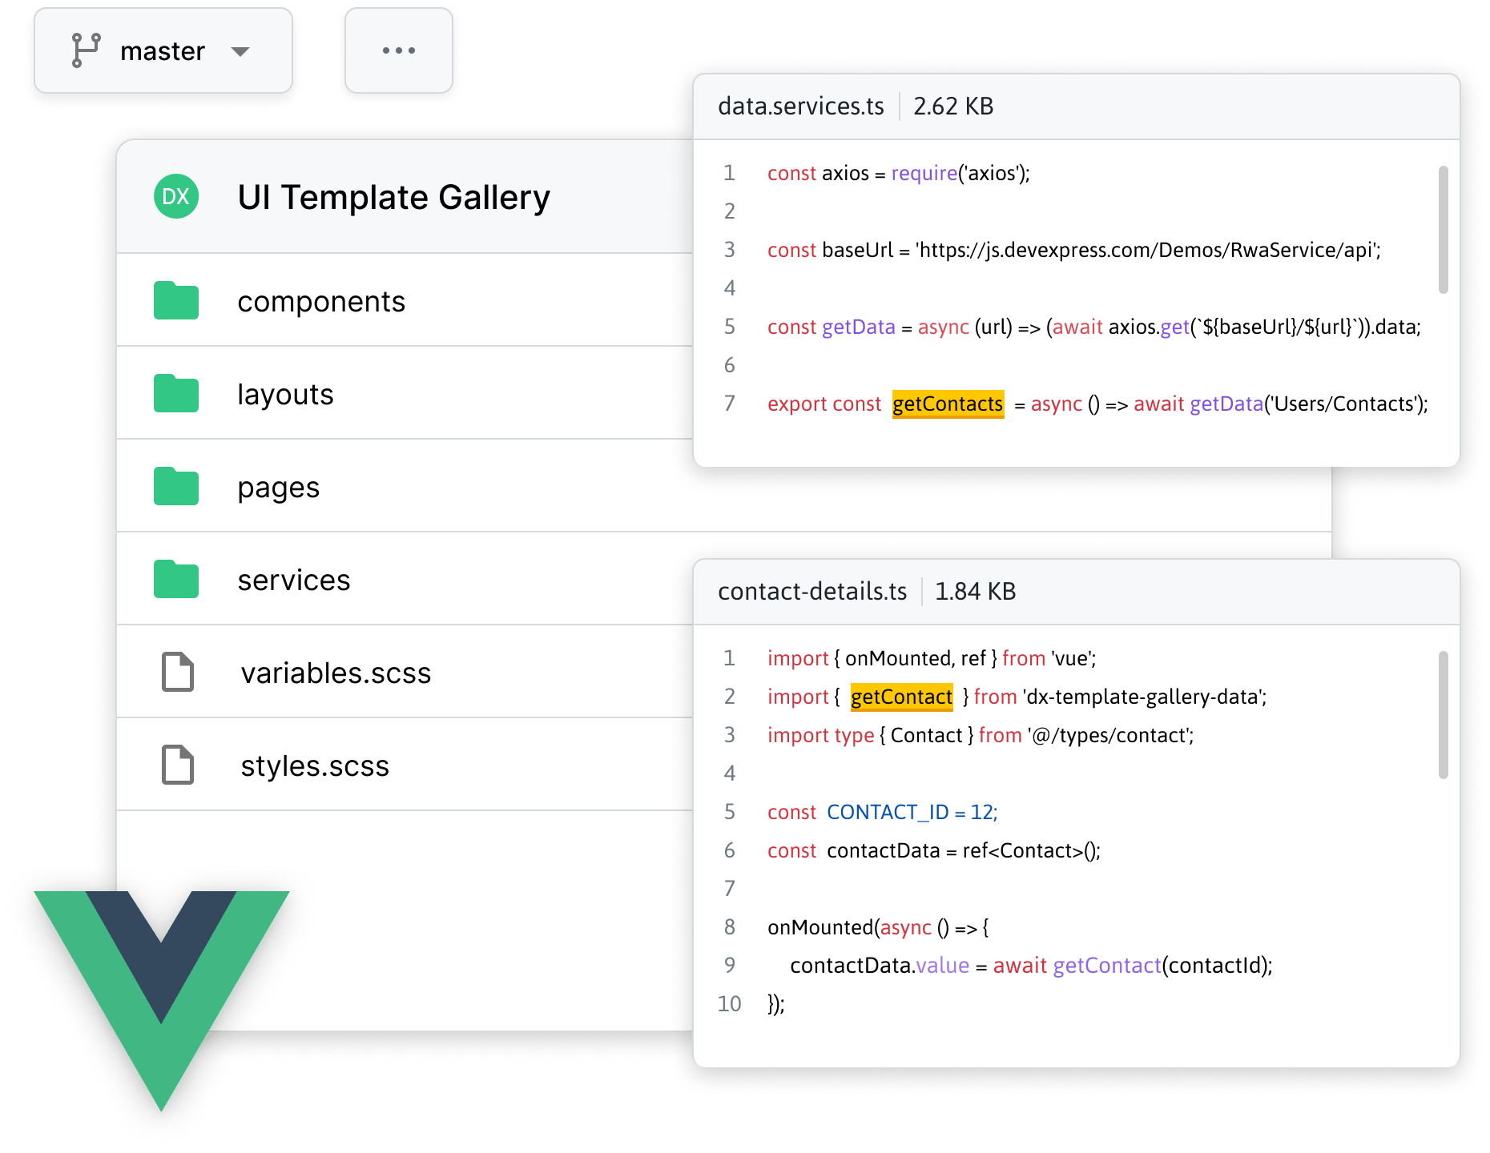The height and width of the screenshot is (1153, 1490).
Task: Click the green DX avatar icon
Action: coord(176,197)
